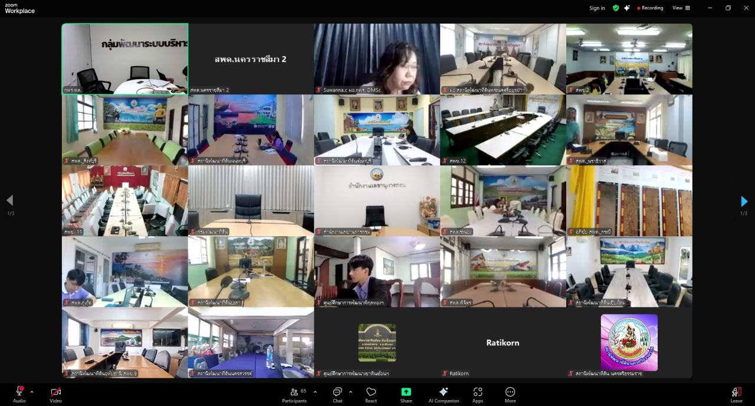Open the View layout menu
The width and height of the screenshot is (755, 406).
[681, 8]
